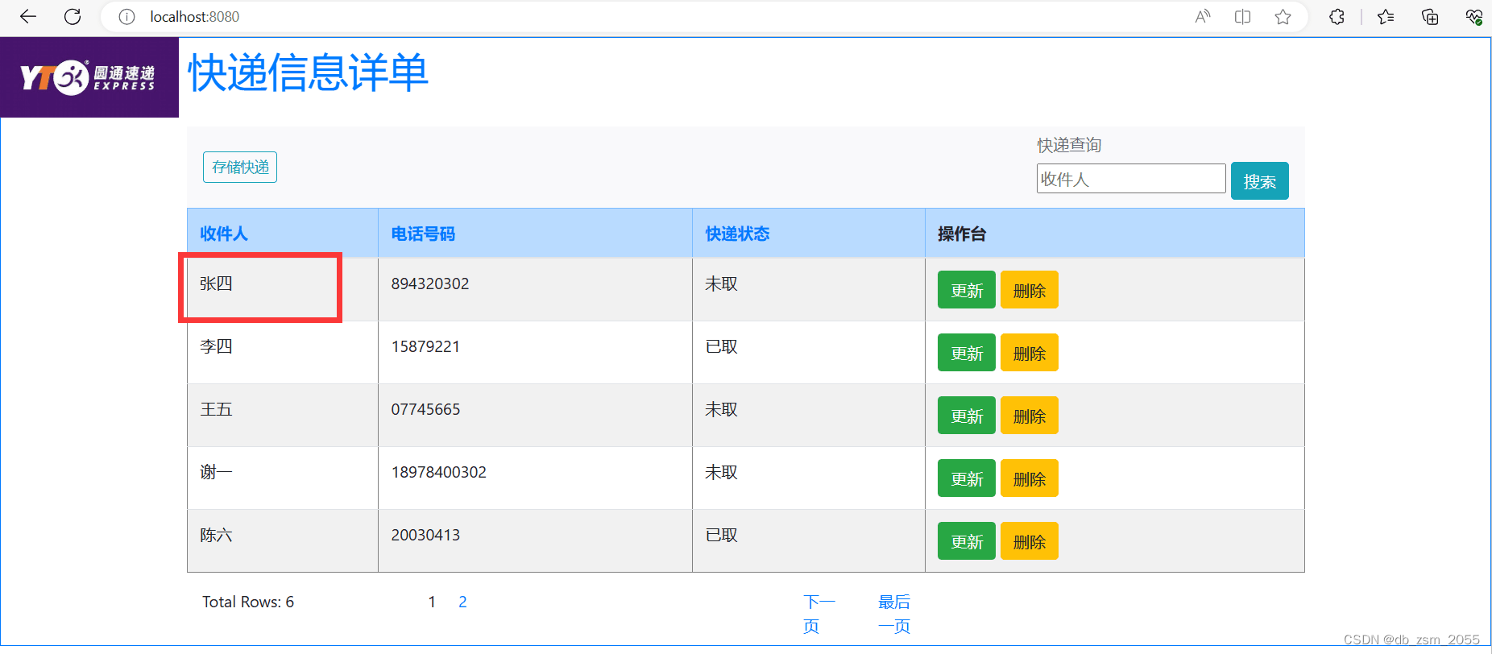Image resolution: width=1492 pixels, height=654 pixels.
Task: Select recipient name 李四
Action: (x=216, y=346)
